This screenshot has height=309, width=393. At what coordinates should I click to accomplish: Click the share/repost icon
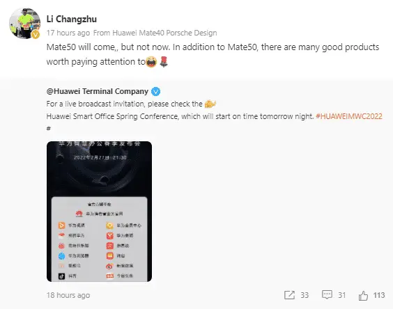coord(289,295)
